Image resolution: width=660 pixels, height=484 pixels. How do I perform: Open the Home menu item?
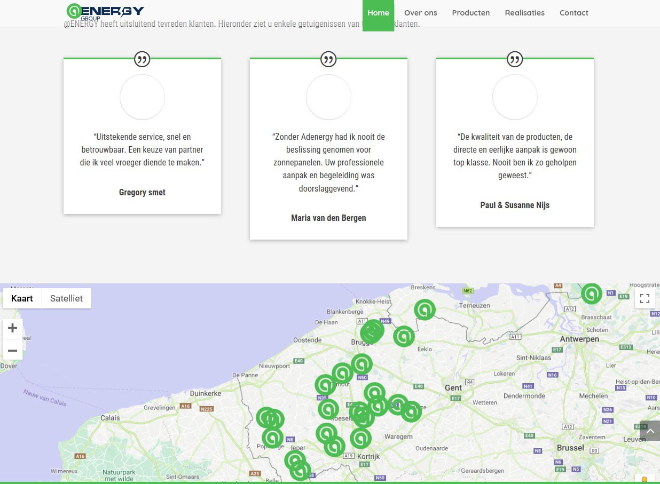[x=378, y=13]
